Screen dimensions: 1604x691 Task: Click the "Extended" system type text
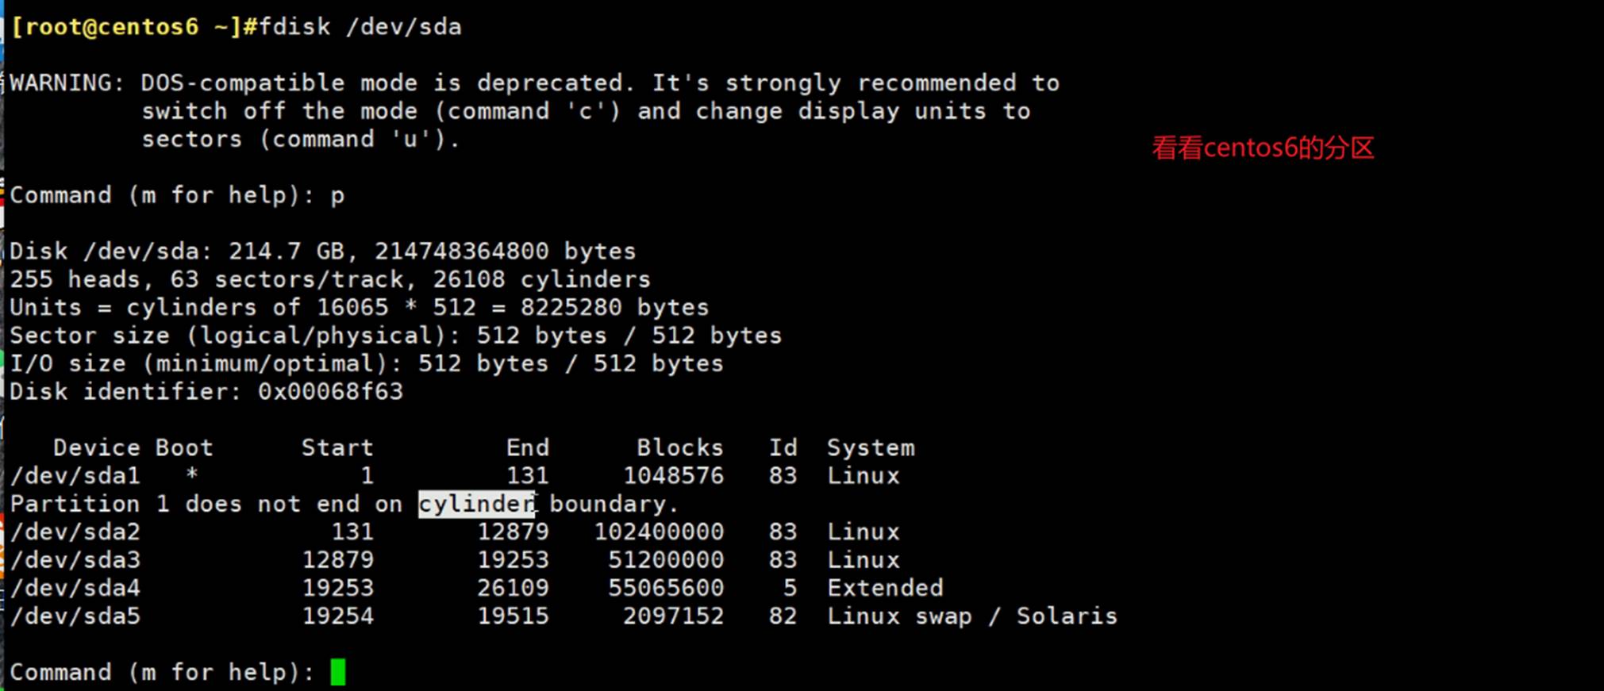click(x=885, y=588)
